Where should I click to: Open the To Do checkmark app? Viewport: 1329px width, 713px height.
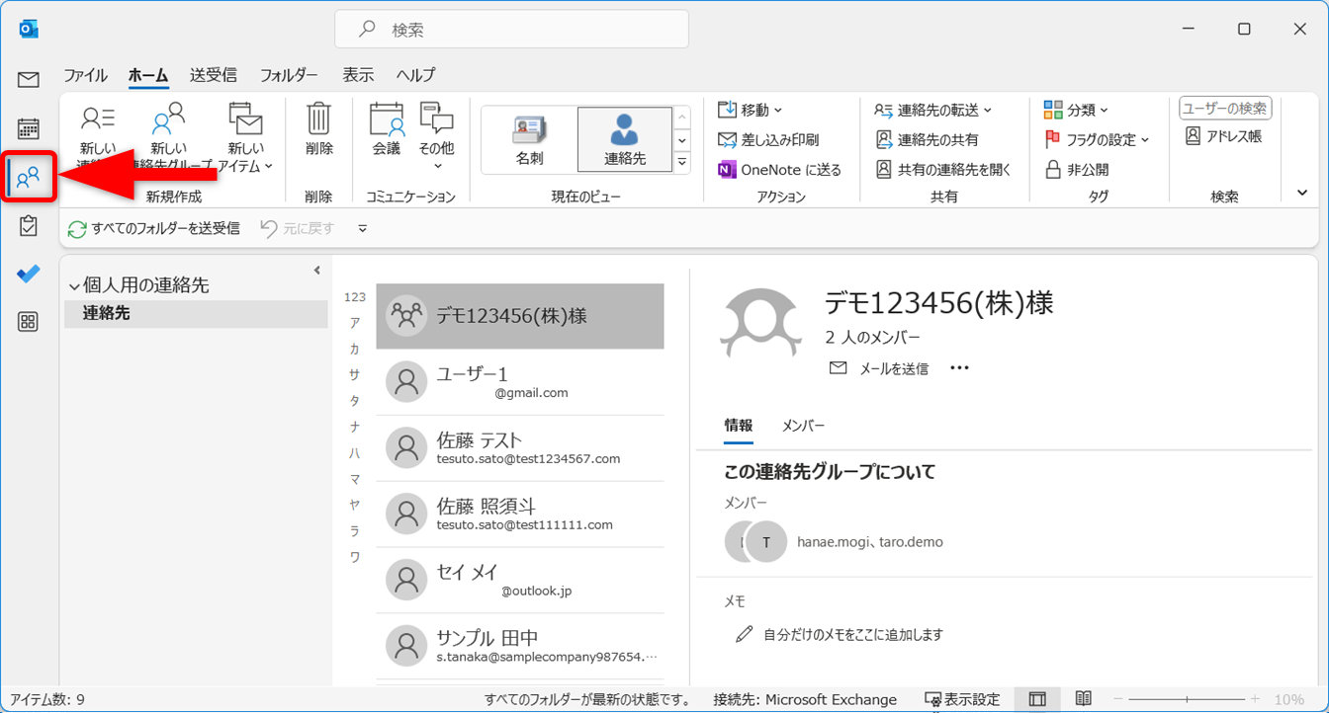coord(28,274)
